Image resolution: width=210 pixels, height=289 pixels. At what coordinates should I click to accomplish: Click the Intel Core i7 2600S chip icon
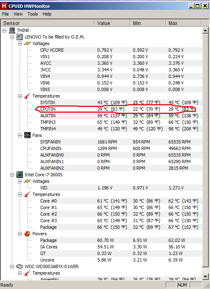click(x=20, y=175)
